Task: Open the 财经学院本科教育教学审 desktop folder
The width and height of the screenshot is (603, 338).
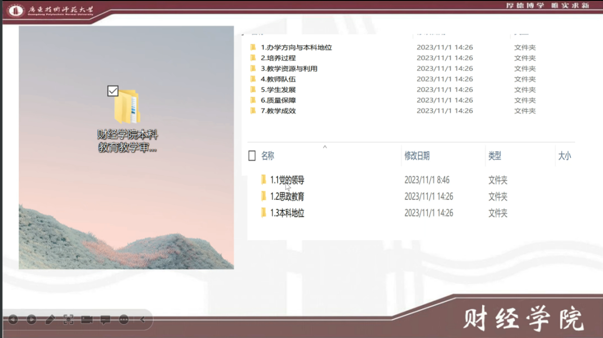Action: pyautogui.click(x=127, y=109)
